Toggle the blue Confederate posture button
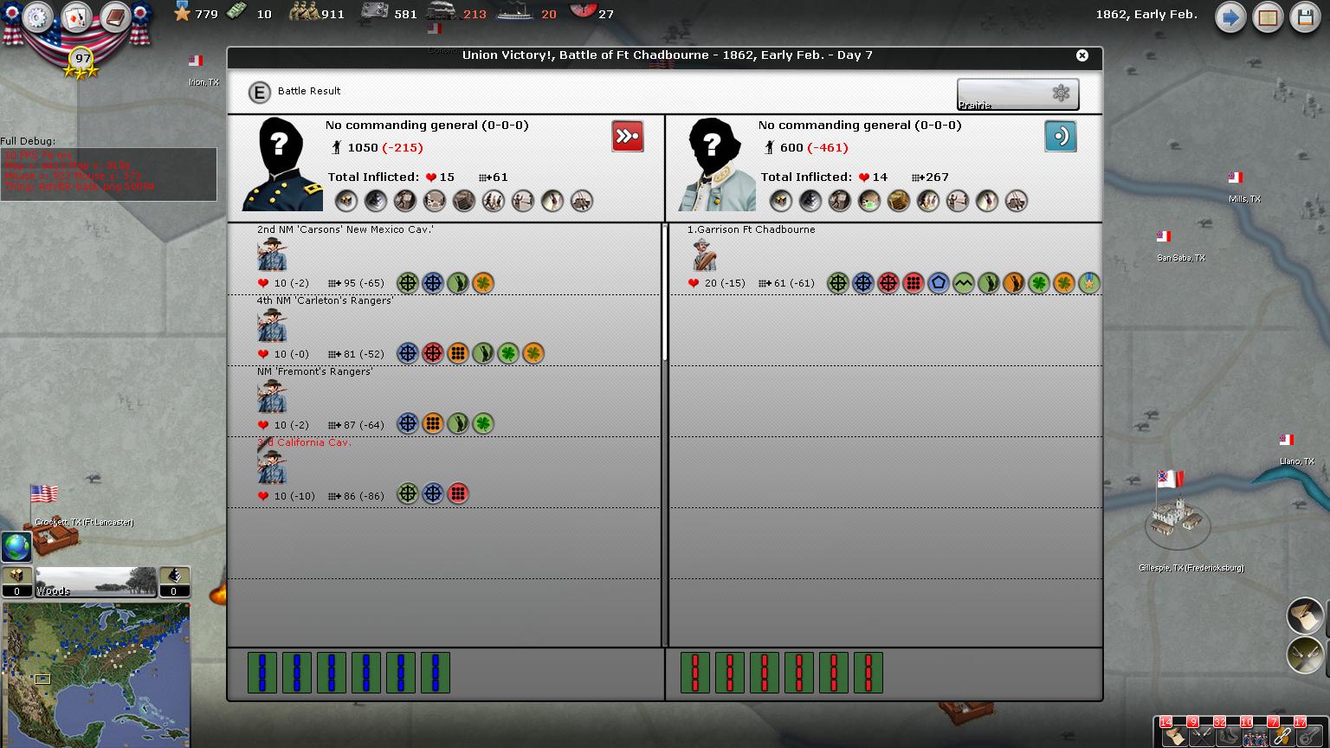The width and height of the screenshot is (1330, 748). (x=1060, y=137)
